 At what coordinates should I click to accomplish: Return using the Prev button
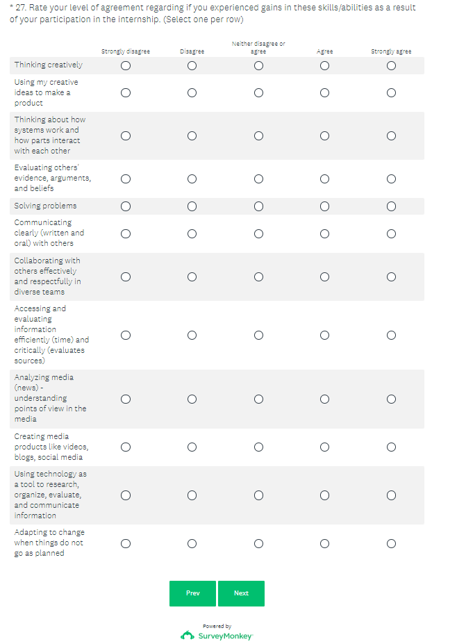coord(192,593)
